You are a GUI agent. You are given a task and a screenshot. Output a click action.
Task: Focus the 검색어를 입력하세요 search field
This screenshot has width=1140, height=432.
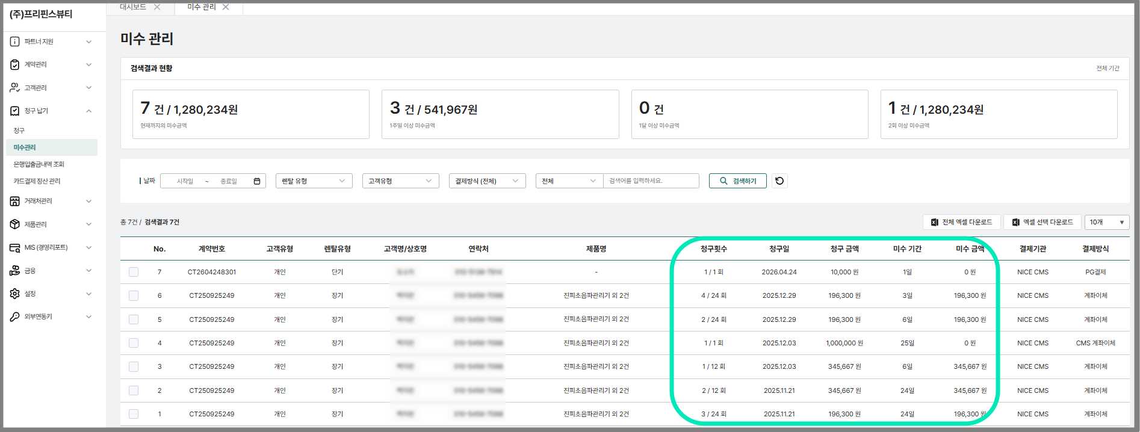pos(651,181)
